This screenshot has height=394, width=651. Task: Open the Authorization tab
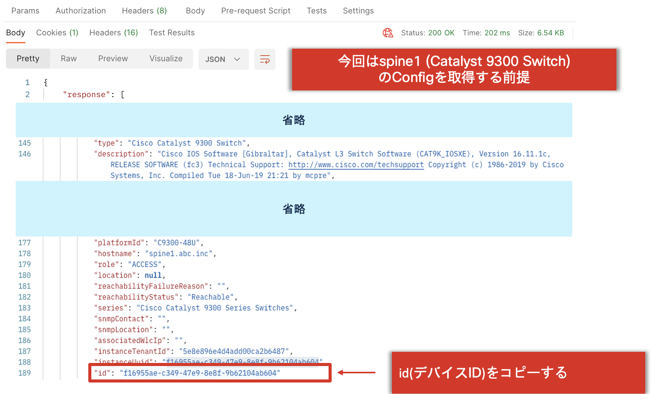[x=81, y=11]
